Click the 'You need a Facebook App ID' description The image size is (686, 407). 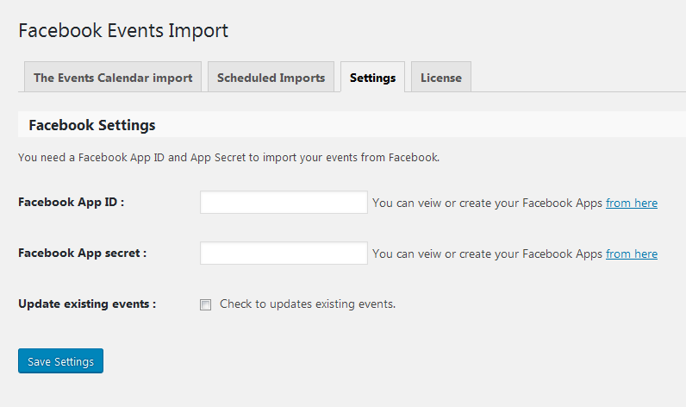click(228, 158)
